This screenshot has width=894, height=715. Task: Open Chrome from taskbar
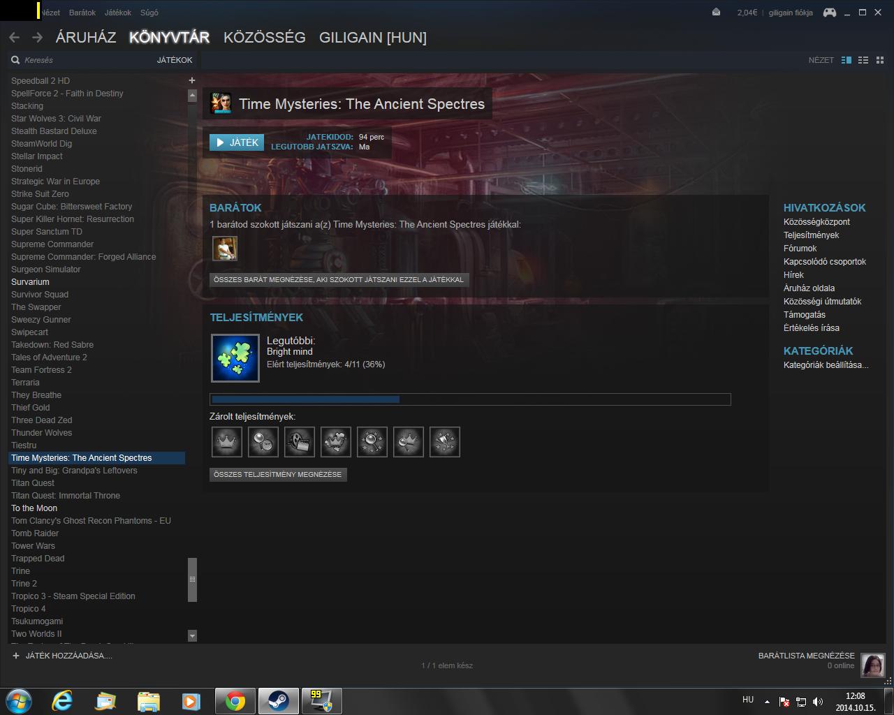pyautogui.click(x=235, y=701)
